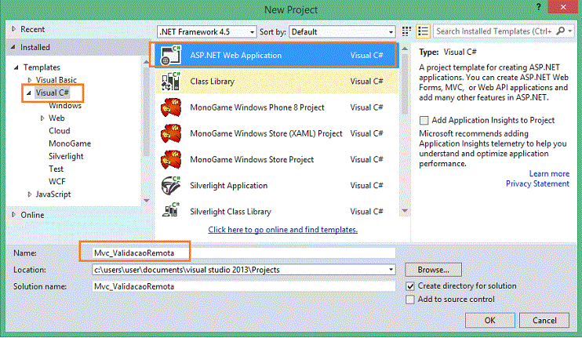Screen dimensions: 582x338
Task: Expand the JavaScript node arrow
Action: click(30, 194)
